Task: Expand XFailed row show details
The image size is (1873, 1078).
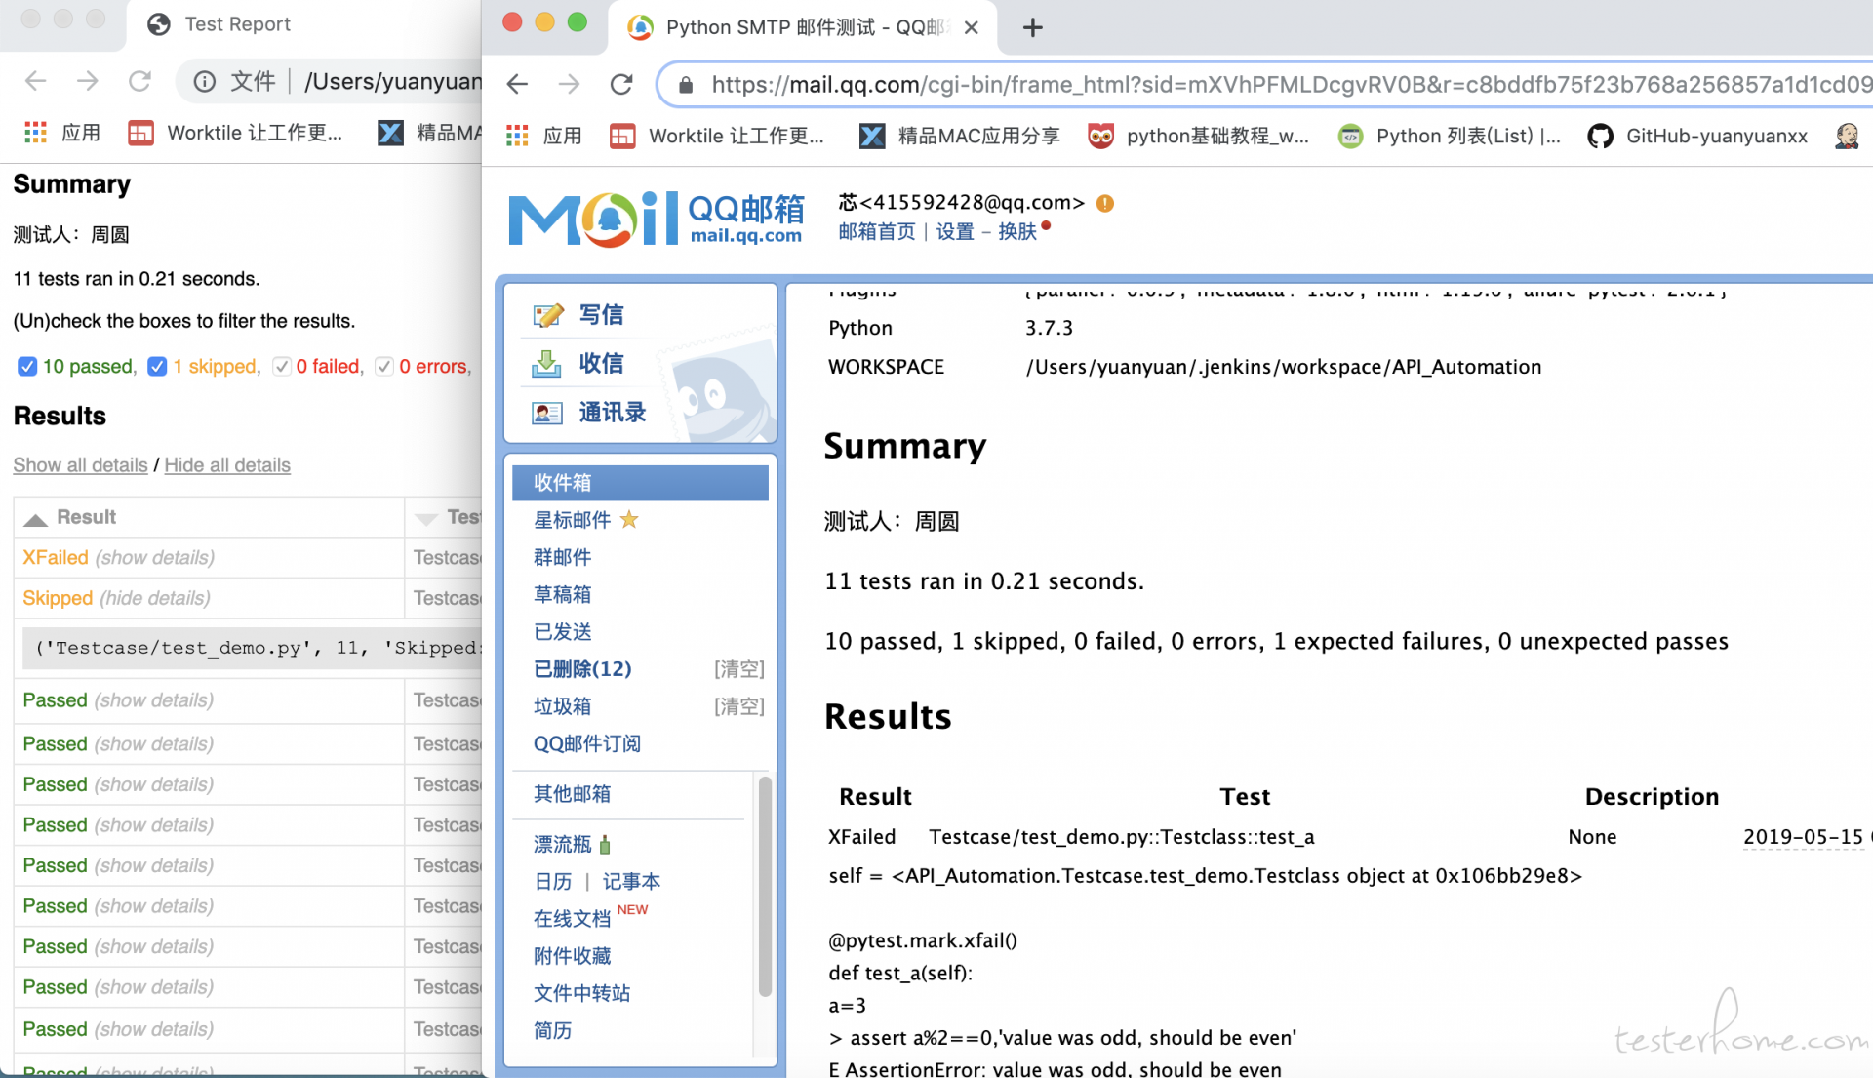Action: coord(154,557)
